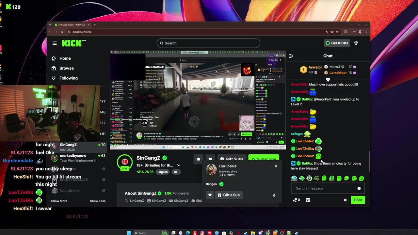Click the English language tag
418x235 pixels.
coord(162,172)
